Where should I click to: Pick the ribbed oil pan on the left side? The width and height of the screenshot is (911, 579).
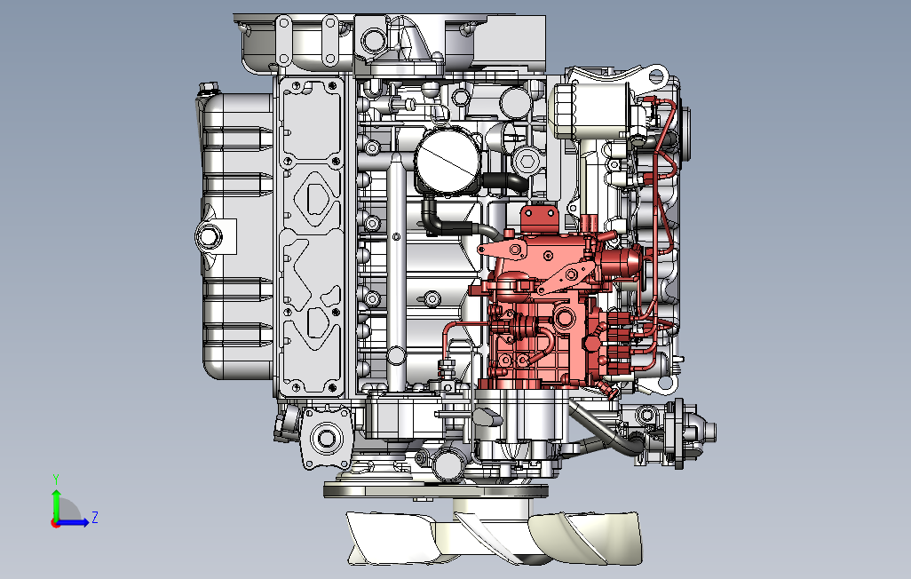[237, 235]
